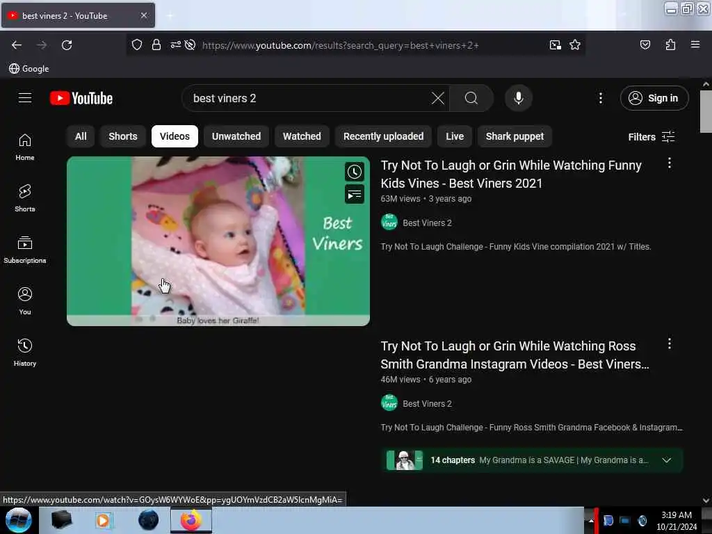Viewport: 712px width, 534px height.
Task: Select the Videos filter chip
Action: click(x=175, y=136)
